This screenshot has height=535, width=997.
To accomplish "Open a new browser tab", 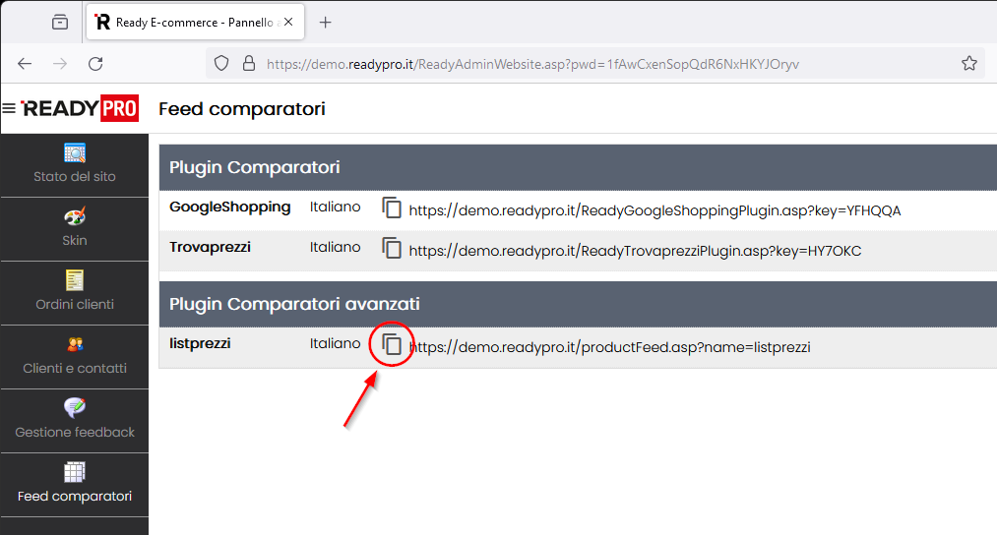I will pyautogui.click(x=326, y=23).
